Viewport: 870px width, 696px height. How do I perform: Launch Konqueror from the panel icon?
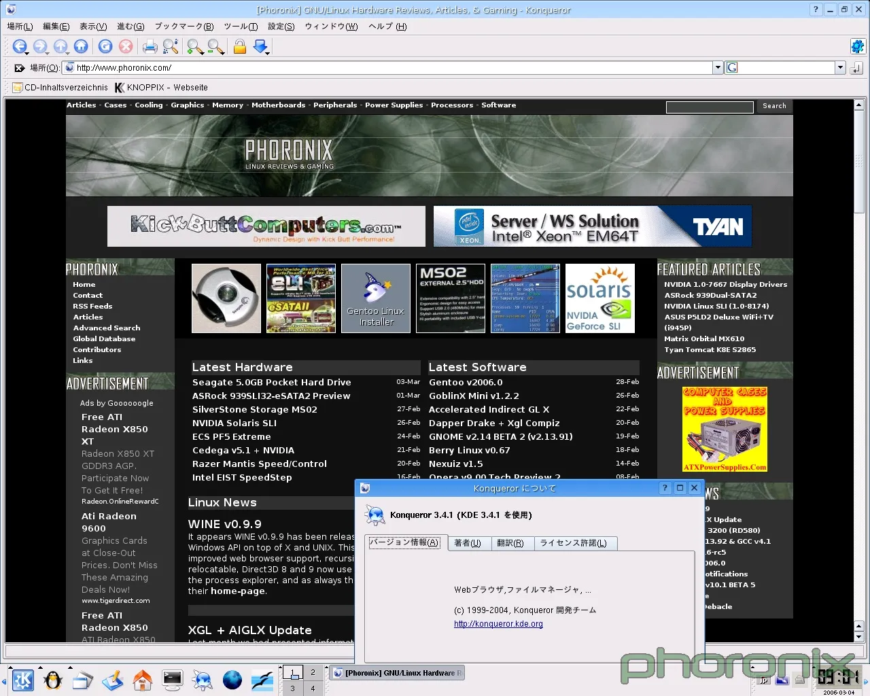202,680
